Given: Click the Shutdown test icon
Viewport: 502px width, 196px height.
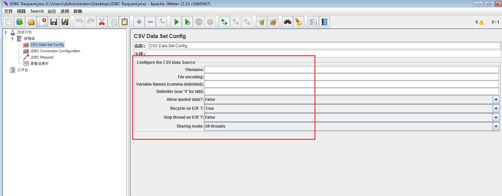Looking at the screenshot, I should click(x=210, y=22).
